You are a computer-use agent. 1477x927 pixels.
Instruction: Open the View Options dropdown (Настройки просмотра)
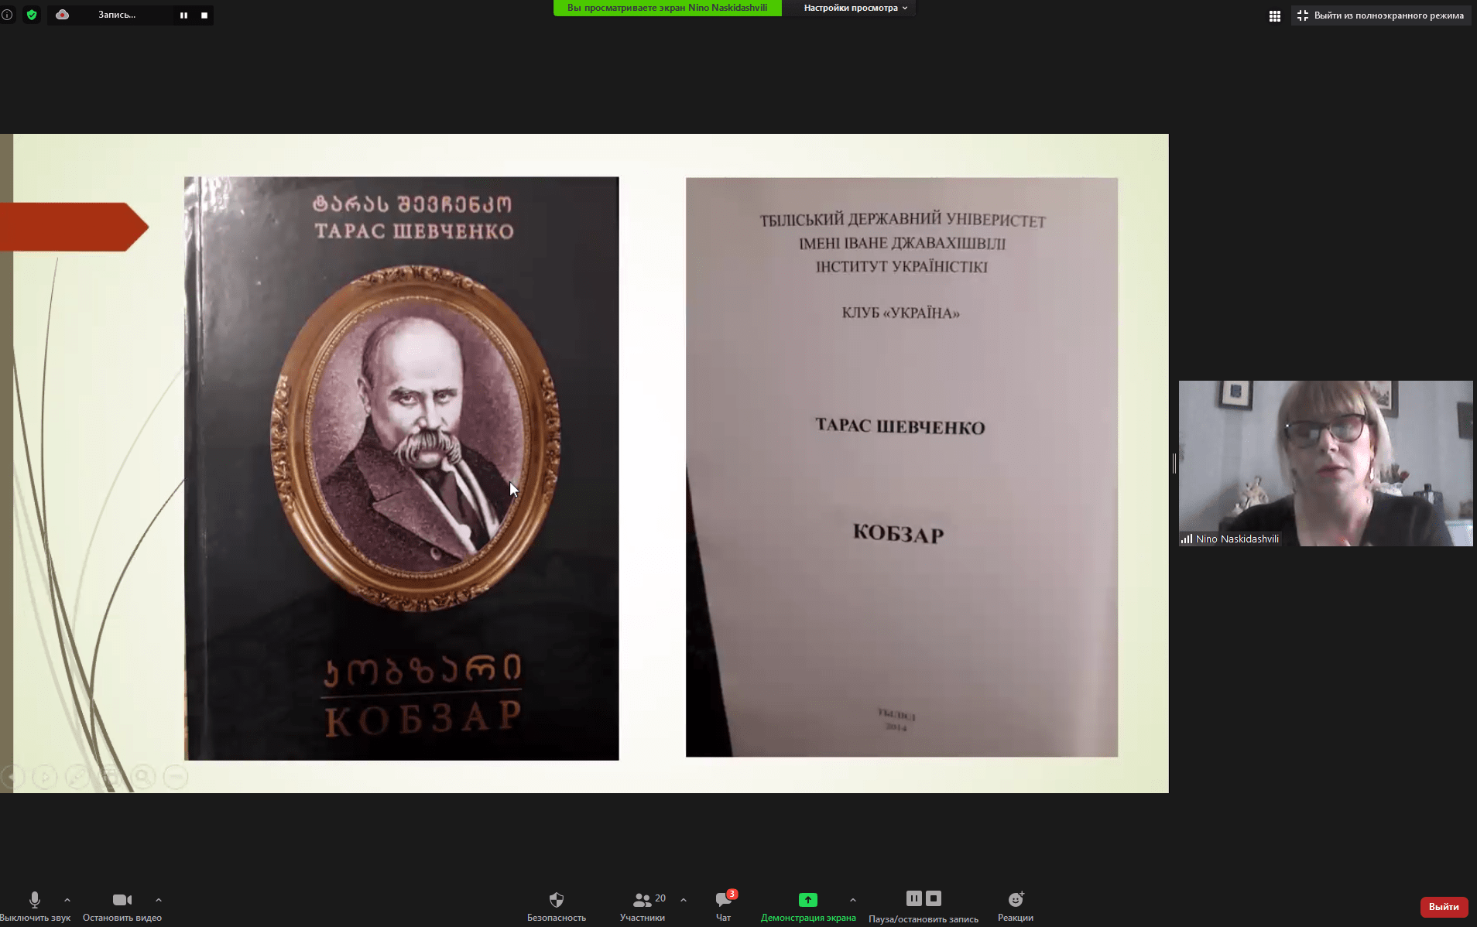click(x=855, y=8)
